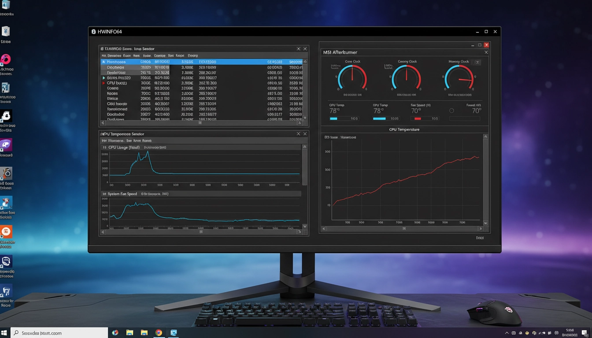592x338 pixels.
Task: Select the "CPU Usage" graph header
Action: pyautogui.click(x=201, y=147)
